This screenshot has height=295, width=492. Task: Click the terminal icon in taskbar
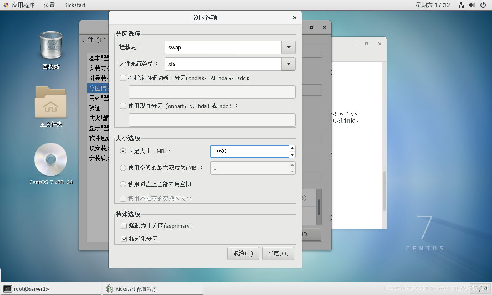[7, 289]
